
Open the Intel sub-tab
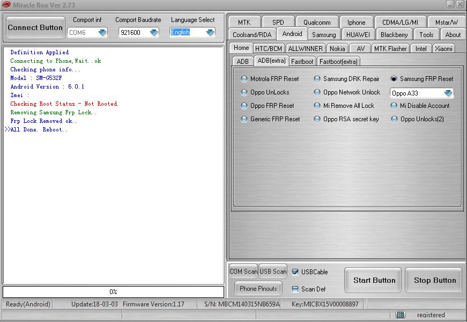[x=421, y=49]
